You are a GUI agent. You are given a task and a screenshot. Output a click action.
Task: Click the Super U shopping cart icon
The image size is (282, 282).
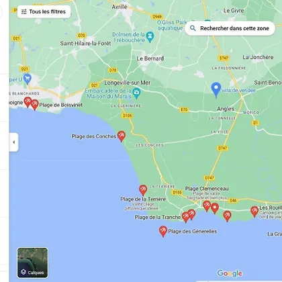pyautogui.click(x=28, y=79)
